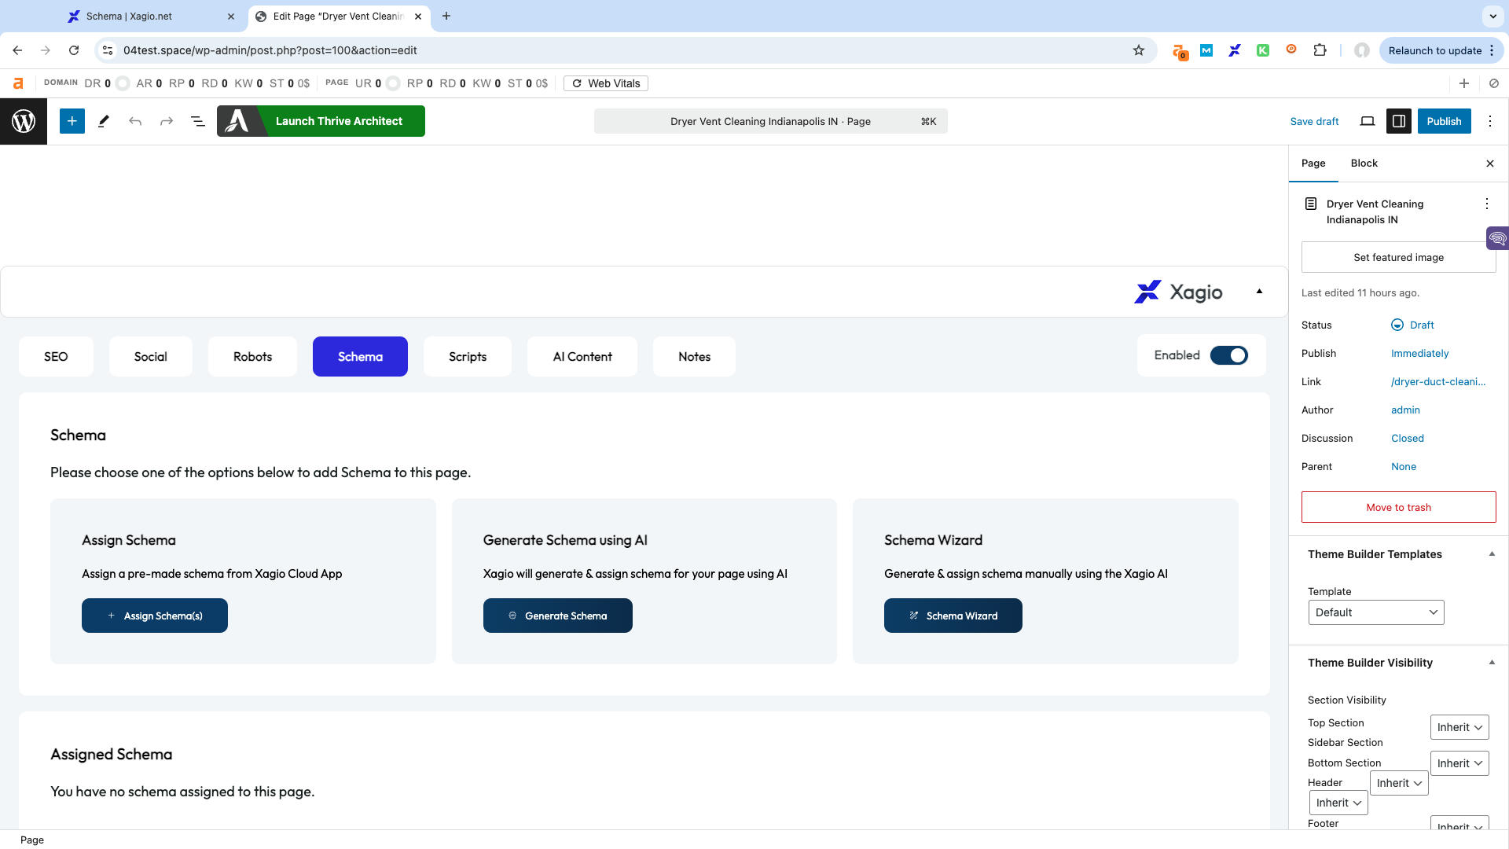Switch to the SEO tab

tap(56, 356)
